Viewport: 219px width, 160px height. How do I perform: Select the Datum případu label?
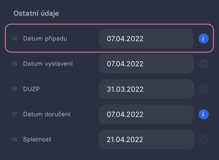point(45,39)
